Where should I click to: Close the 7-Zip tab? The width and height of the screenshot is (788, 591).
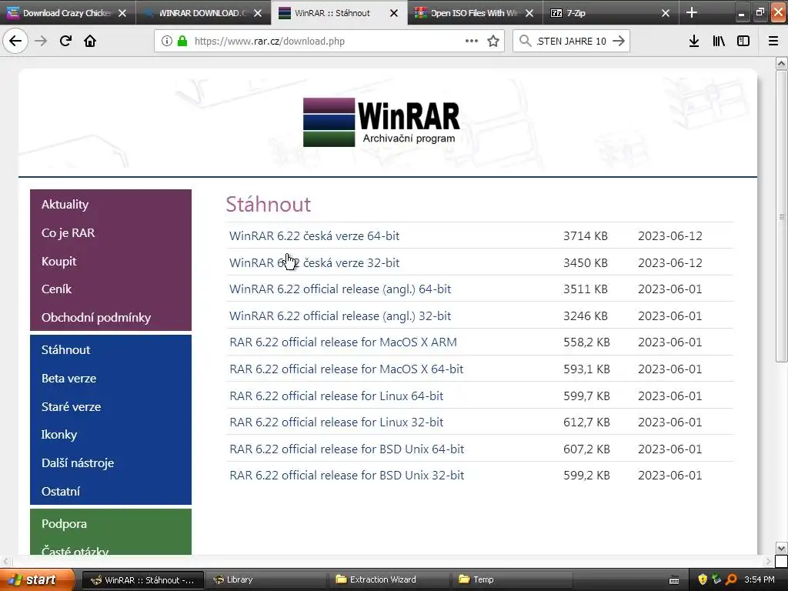pos(666,13)
